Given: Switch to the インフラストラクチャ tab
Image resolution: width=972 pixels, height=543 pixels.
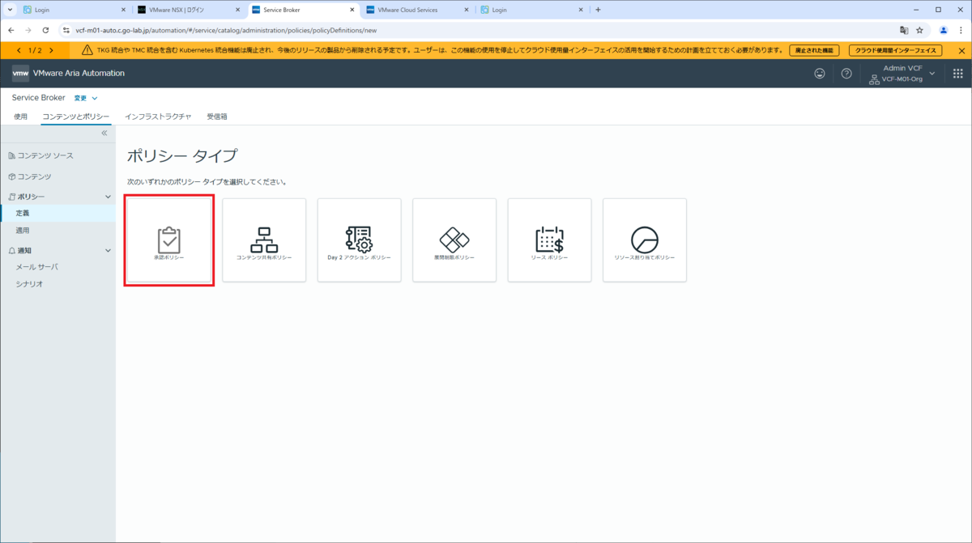Looking at the screenshot, I should pos(158,117).
